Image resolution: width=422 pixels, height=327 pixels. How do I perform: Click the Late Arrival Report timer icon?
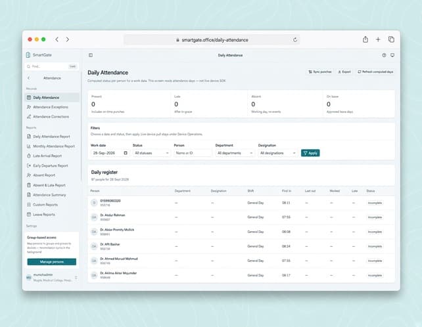[x=29, y=156]
